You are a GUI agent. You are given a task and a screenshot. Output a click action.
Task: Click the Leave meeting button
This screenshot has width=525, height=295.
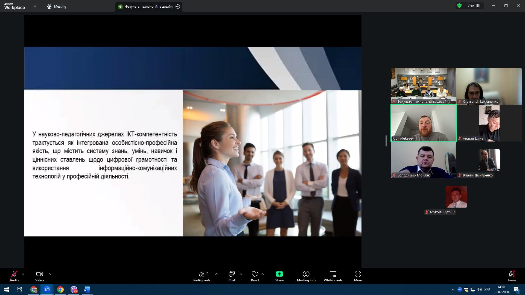pyautogui.click(x=512, y=276)
